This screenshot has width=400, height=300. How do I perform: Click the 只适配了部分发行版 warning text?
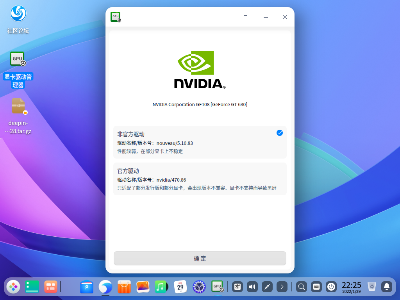click(197, 188)
